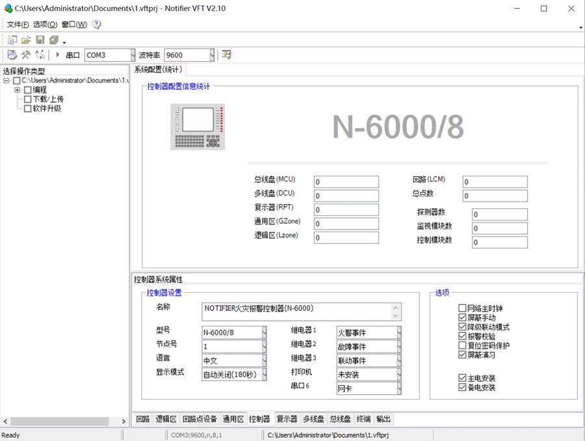Open the 显示模式 自动关闭 dropdown
The width and height of the screenshot is (585, 441).
(x=264, y=374)
